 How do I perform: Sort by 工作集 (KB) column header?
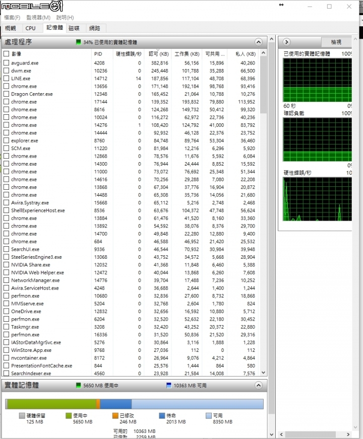point(187,54)
